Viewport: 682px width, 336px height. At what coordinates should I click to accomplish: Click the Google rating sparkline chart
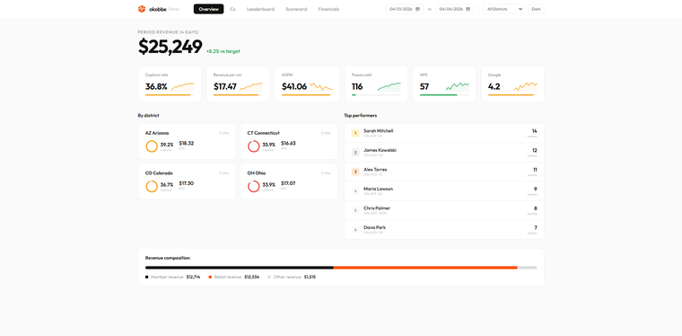tap(526, 86)
